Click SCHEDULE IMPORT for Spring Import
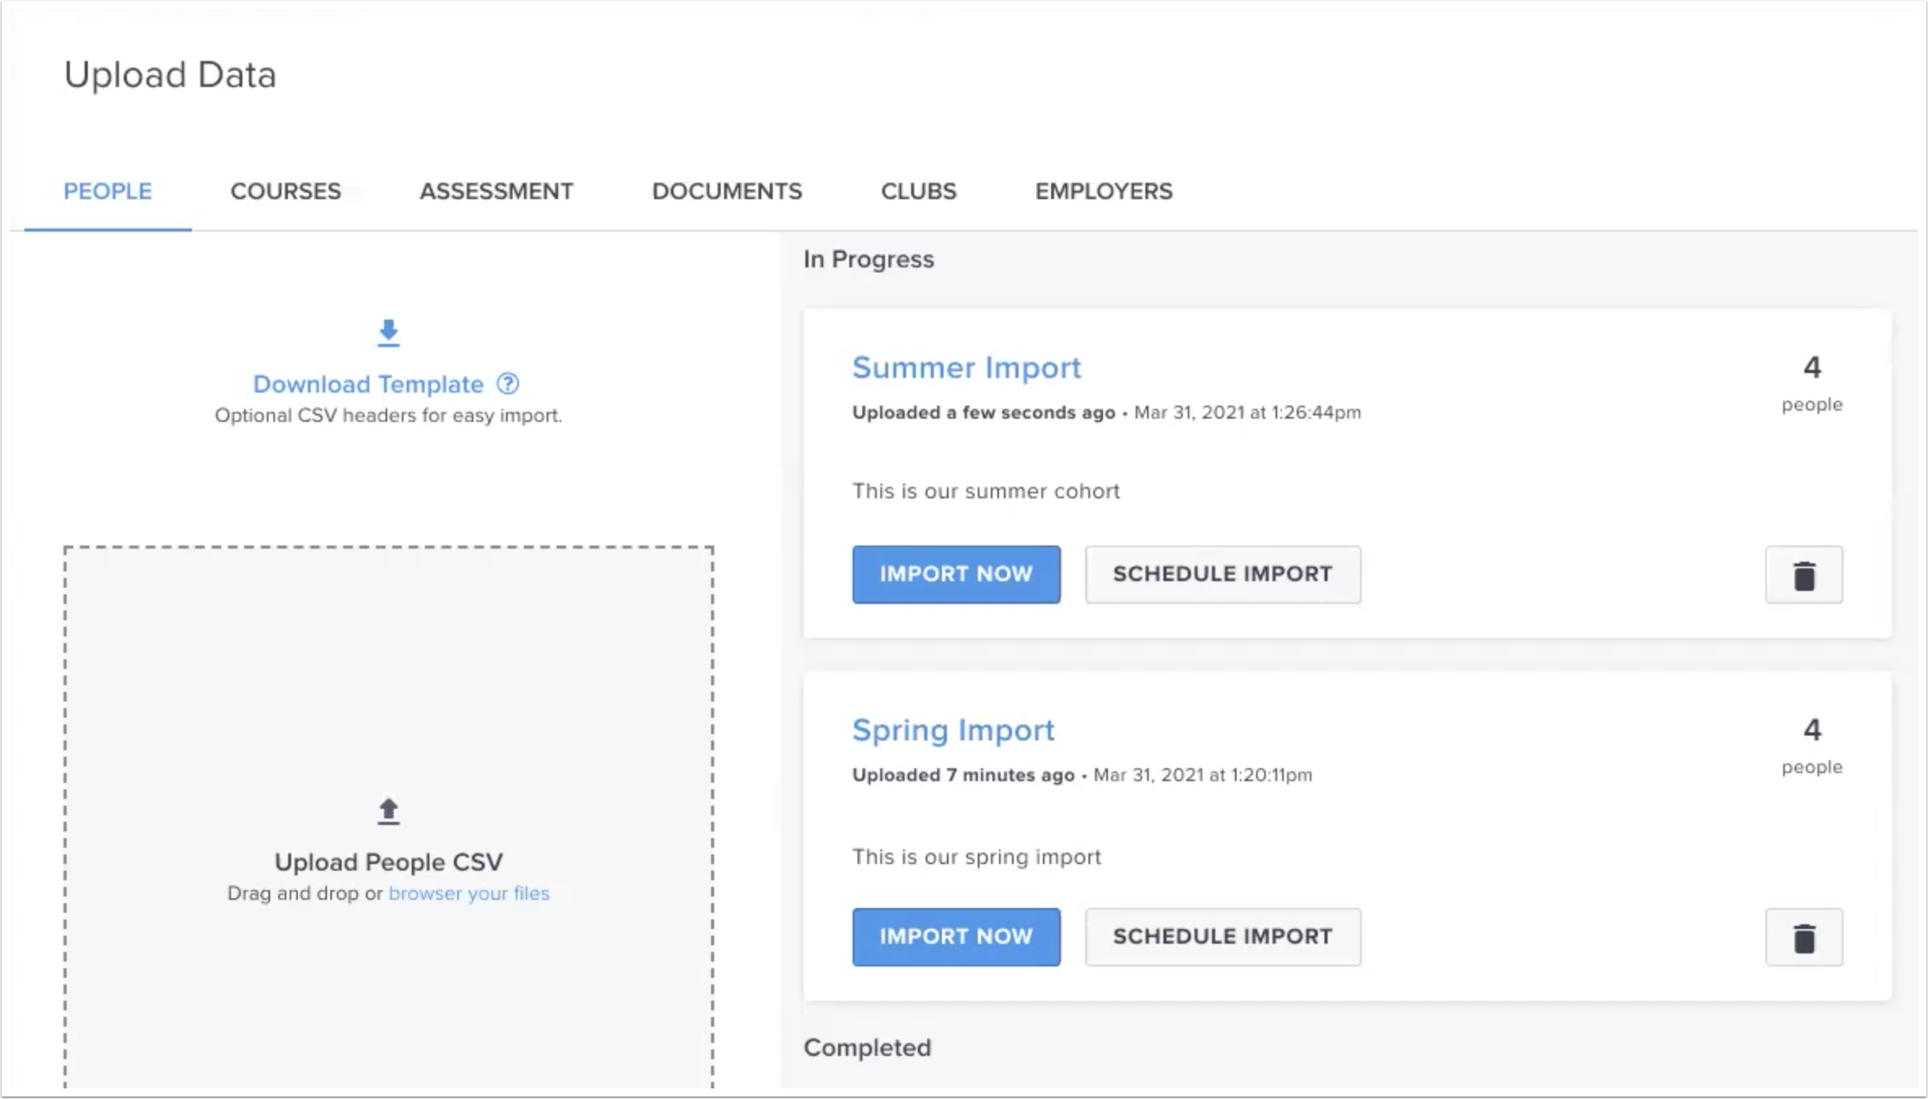 tap(1222, 936)
